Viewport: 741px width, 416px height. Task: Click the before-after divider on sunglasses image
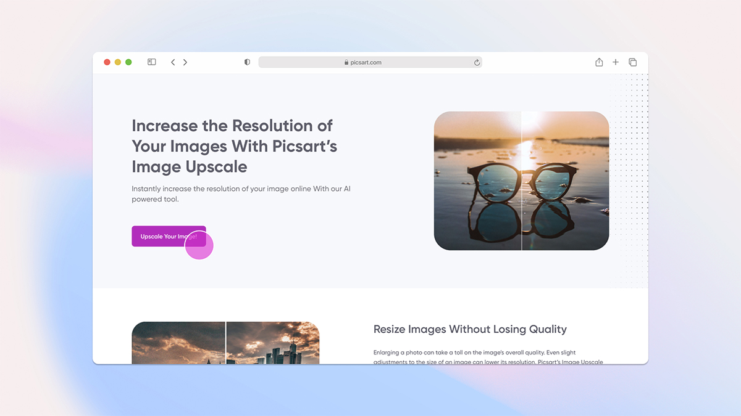(522, 181)
